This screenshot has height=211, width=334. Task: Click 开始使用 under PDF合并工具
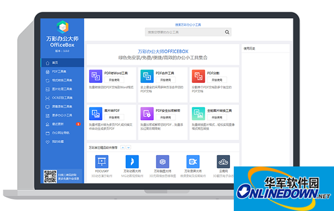tap(165, 80)
